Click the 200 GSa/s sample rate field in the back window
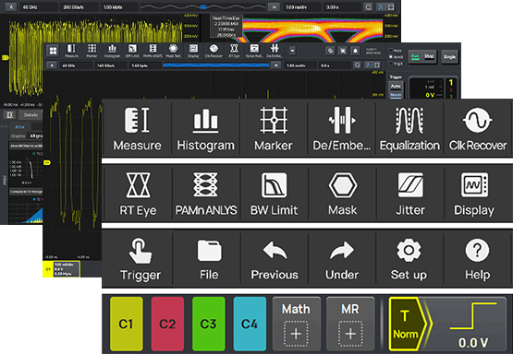This screenshot has height=354, width=513. pyautogui.click(x=79, y=6)
